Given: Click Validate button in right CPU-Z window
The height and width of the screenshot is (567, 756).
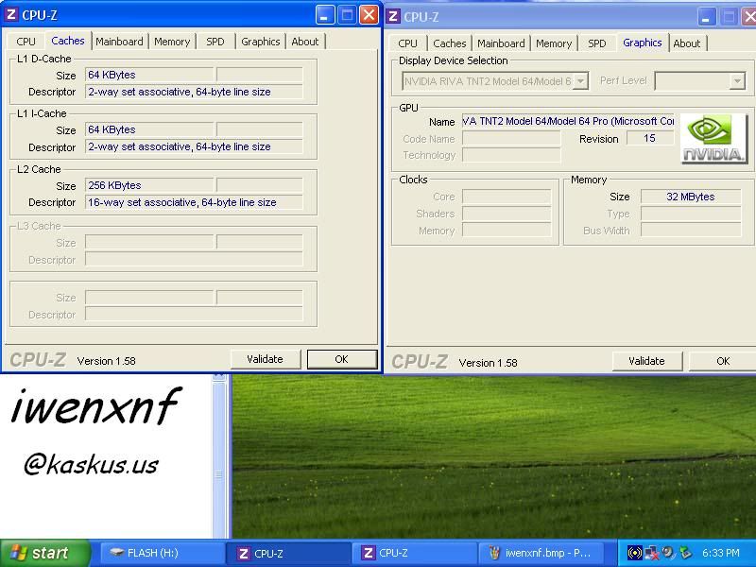Looking at the screenshot, I should point(646,361).
